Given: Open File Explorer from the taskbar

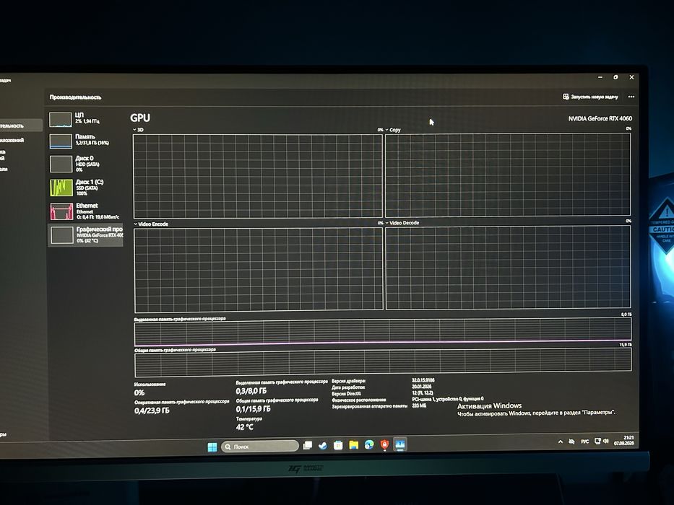Looking at the screenshot, I should [x=353, y=445].
